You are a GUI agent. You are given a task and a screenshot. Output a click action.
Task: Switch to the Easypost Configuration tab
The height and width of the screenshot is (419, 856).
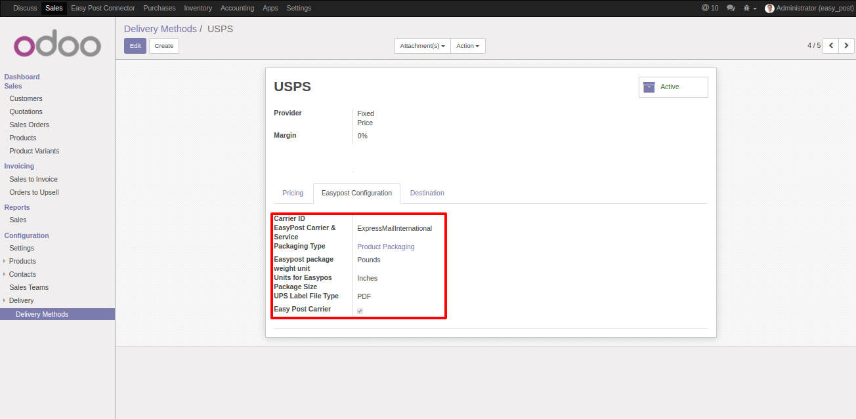pos(356,193)
